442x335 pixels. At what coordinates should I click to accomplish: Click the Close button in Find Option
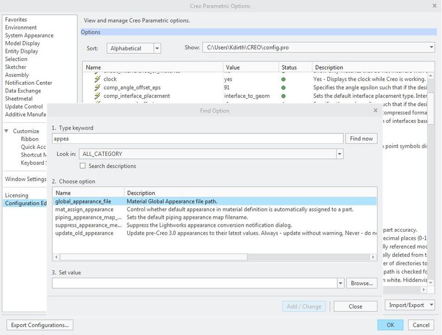click(356, 306)
